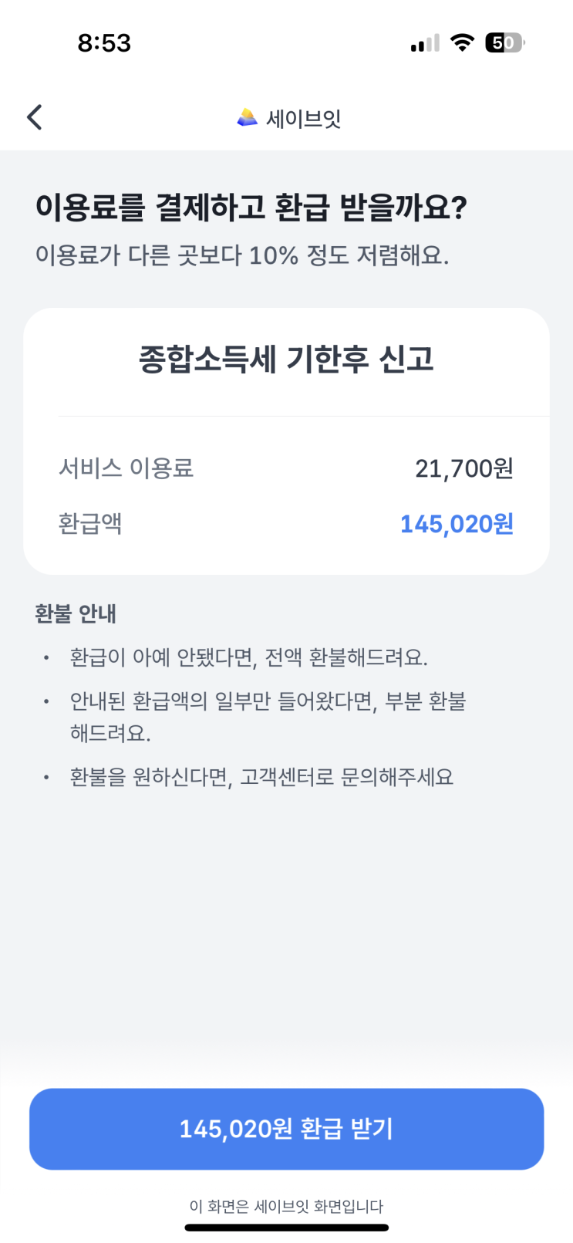Tap the 세이브잇 header title text
This screenshot has height=1243, width=573.
coord(303,119)
